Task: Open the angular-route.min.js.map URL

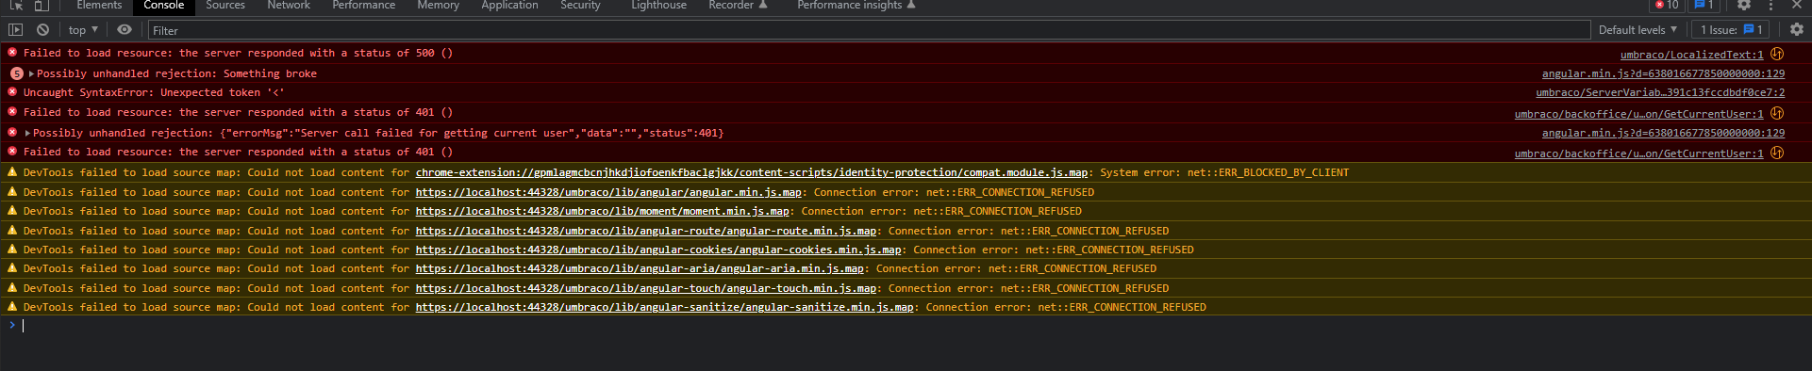Action: [646, 231]
